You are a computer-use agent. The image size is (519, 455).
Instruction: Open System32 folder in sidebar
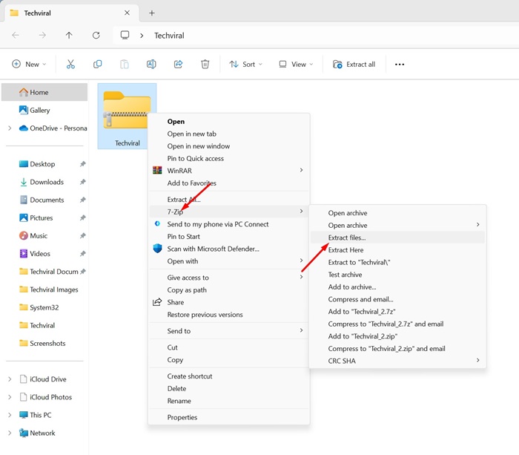[44, 307]
